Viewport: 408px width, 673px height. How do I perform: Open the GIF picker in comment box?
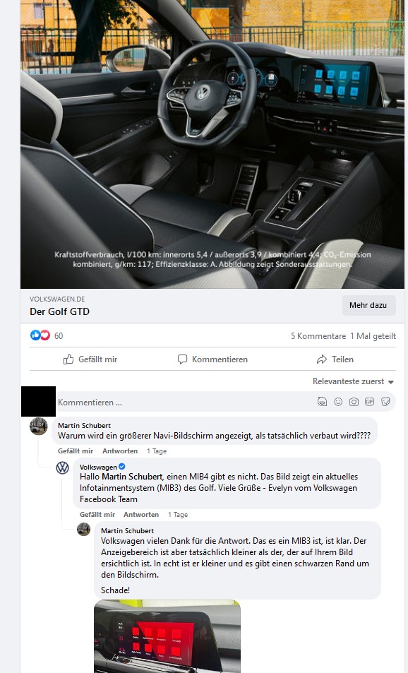tap(369, 402)
